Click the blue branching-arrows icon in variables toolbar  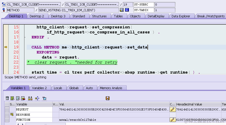point(37,98)
